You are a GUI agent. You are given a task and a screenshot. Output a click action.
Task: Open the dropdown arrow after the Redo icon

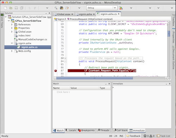(47, 8)
